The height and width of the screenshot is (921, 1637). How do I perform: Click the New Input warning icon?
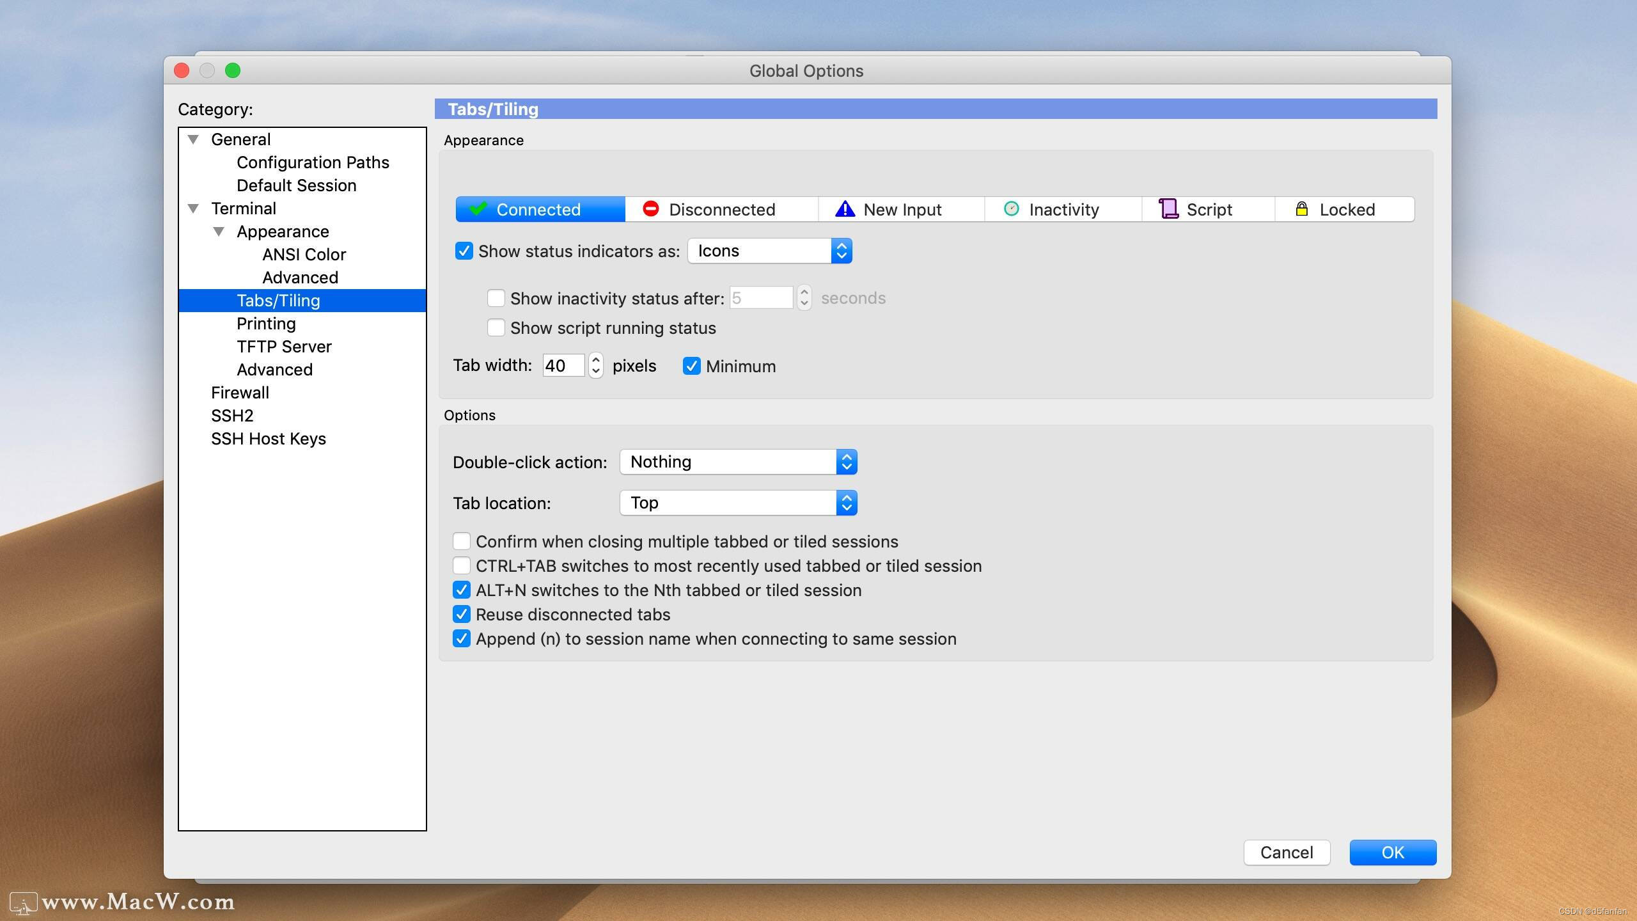pos(844,209)
